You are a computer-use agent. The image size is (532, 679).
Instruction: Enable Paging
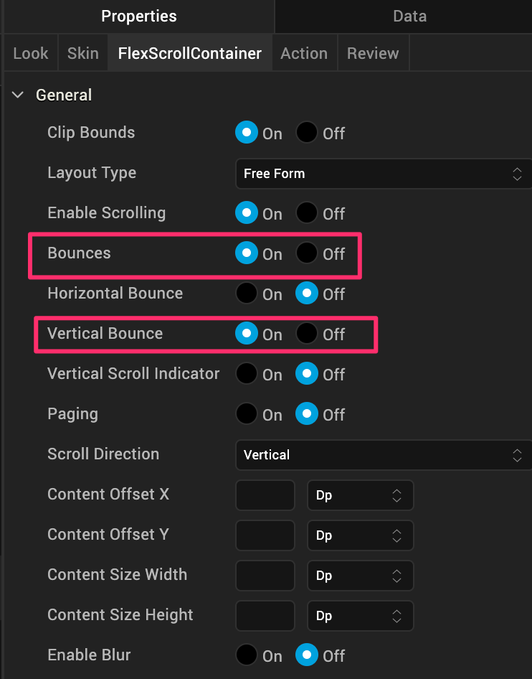click(x=246, y=413)
